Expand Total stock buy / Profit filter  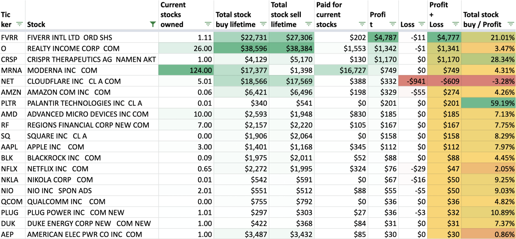coord(510,24)
